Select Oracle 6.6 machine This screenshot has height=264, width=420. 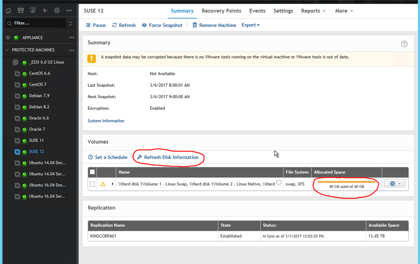[x=39, y=118]
